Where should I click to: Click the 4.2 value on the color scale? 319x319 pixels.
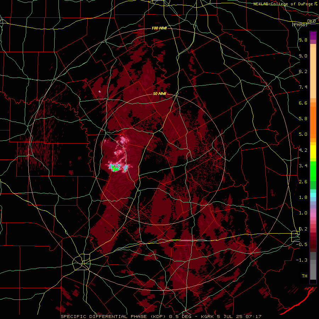303,150
